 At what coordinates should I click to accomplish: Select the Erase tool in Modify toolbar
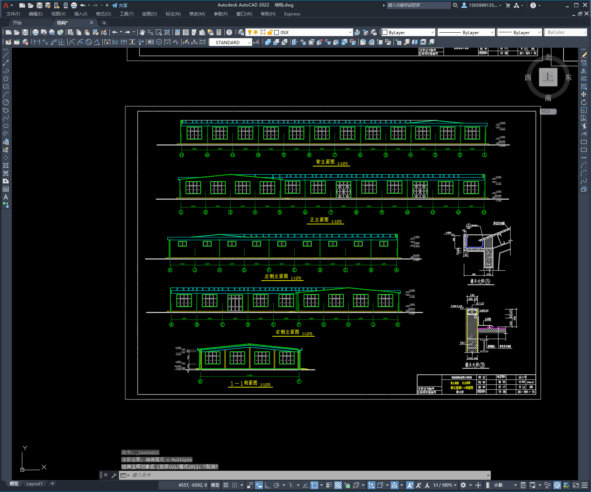coord(584,55)
